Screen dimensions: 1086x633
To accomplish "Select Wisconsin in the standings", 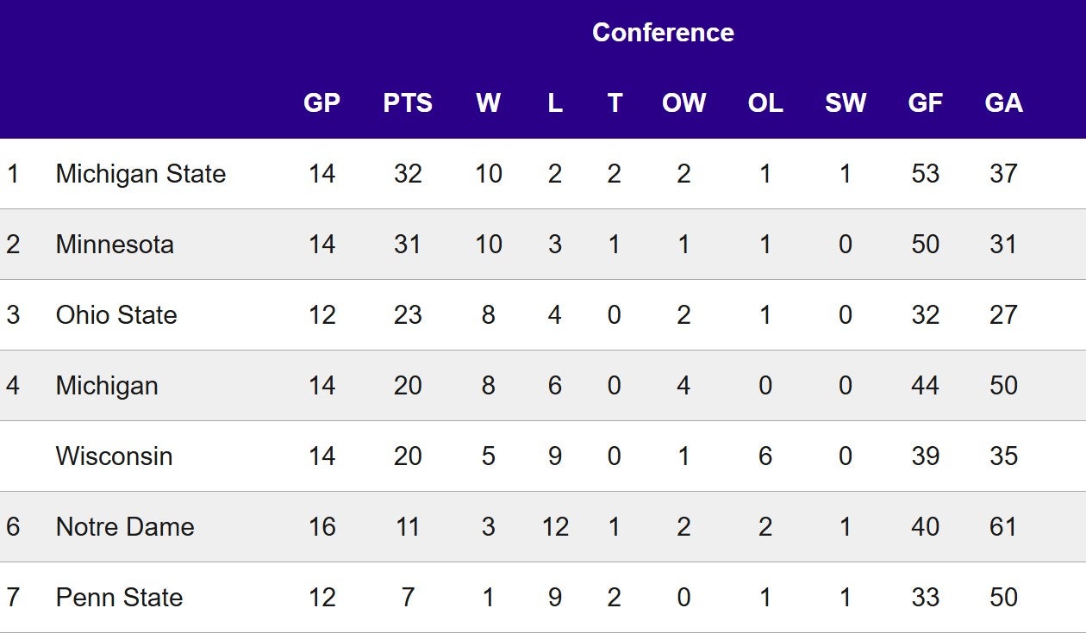I will (114, 456).
